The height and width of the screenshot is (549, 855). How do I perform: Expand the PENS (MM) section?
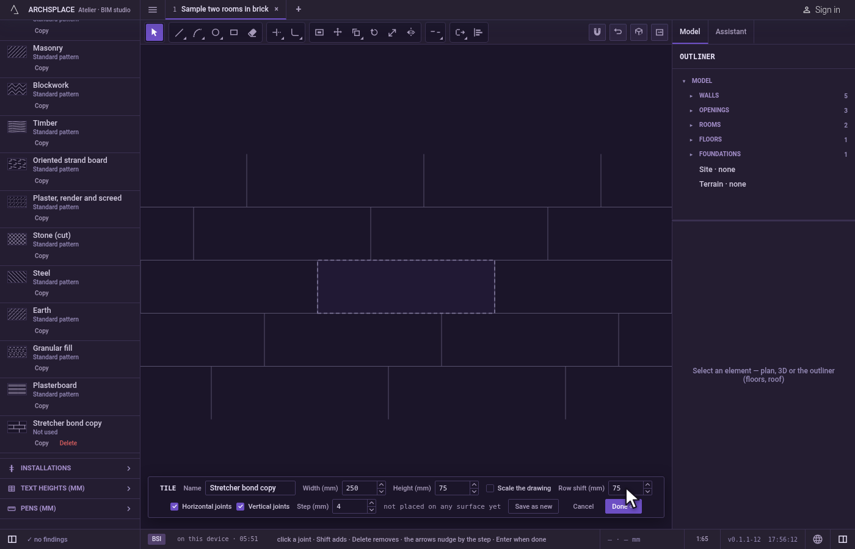[x=70, y=509]
